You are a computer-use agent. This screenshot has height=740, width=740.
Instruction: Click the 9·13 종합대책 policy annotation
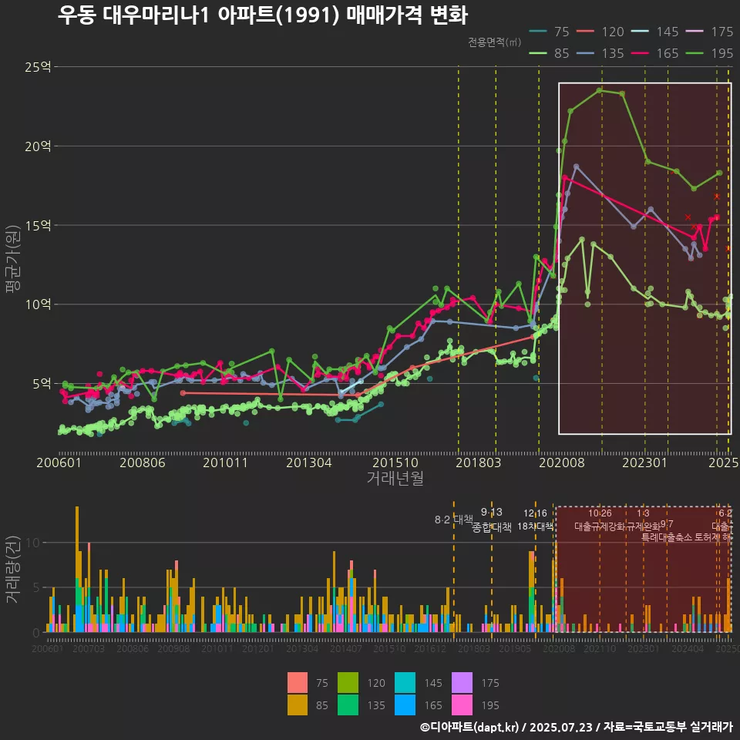[x=492, y=520]
